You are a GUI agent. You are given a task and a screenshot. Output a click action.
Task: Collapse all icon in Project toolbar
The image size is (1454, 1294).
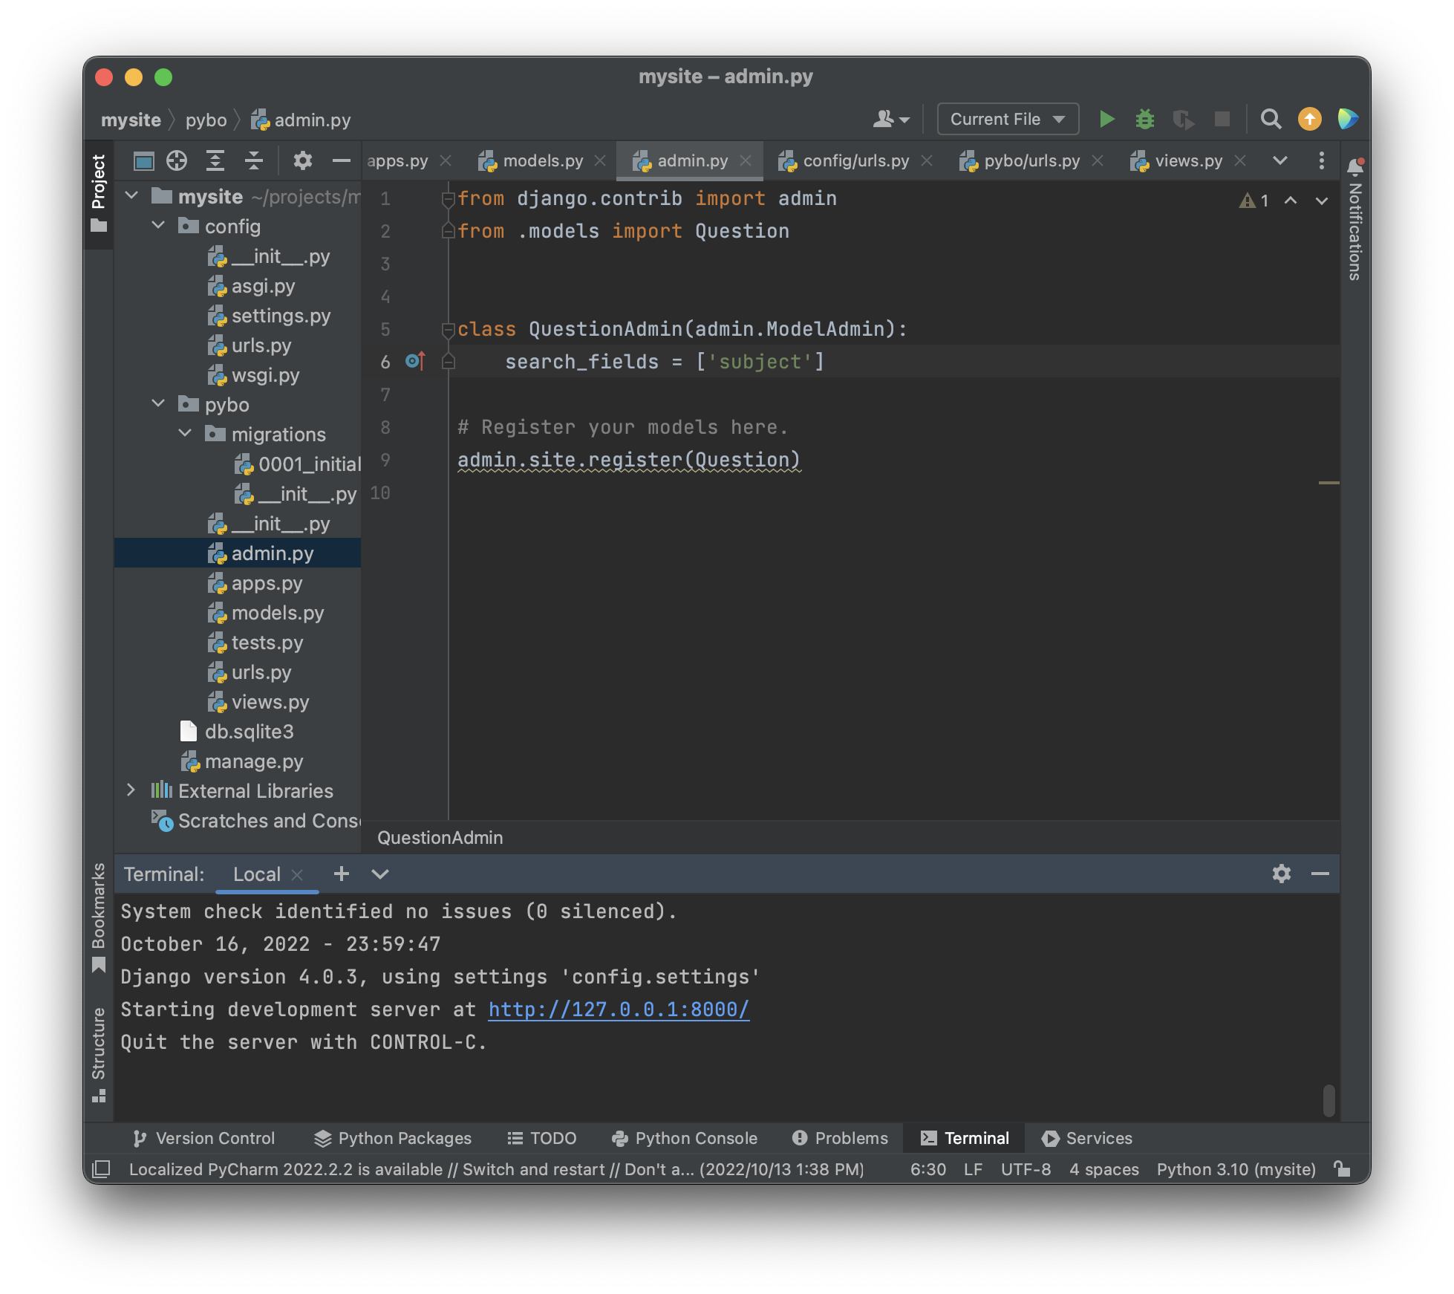click(x=254, y=160)
